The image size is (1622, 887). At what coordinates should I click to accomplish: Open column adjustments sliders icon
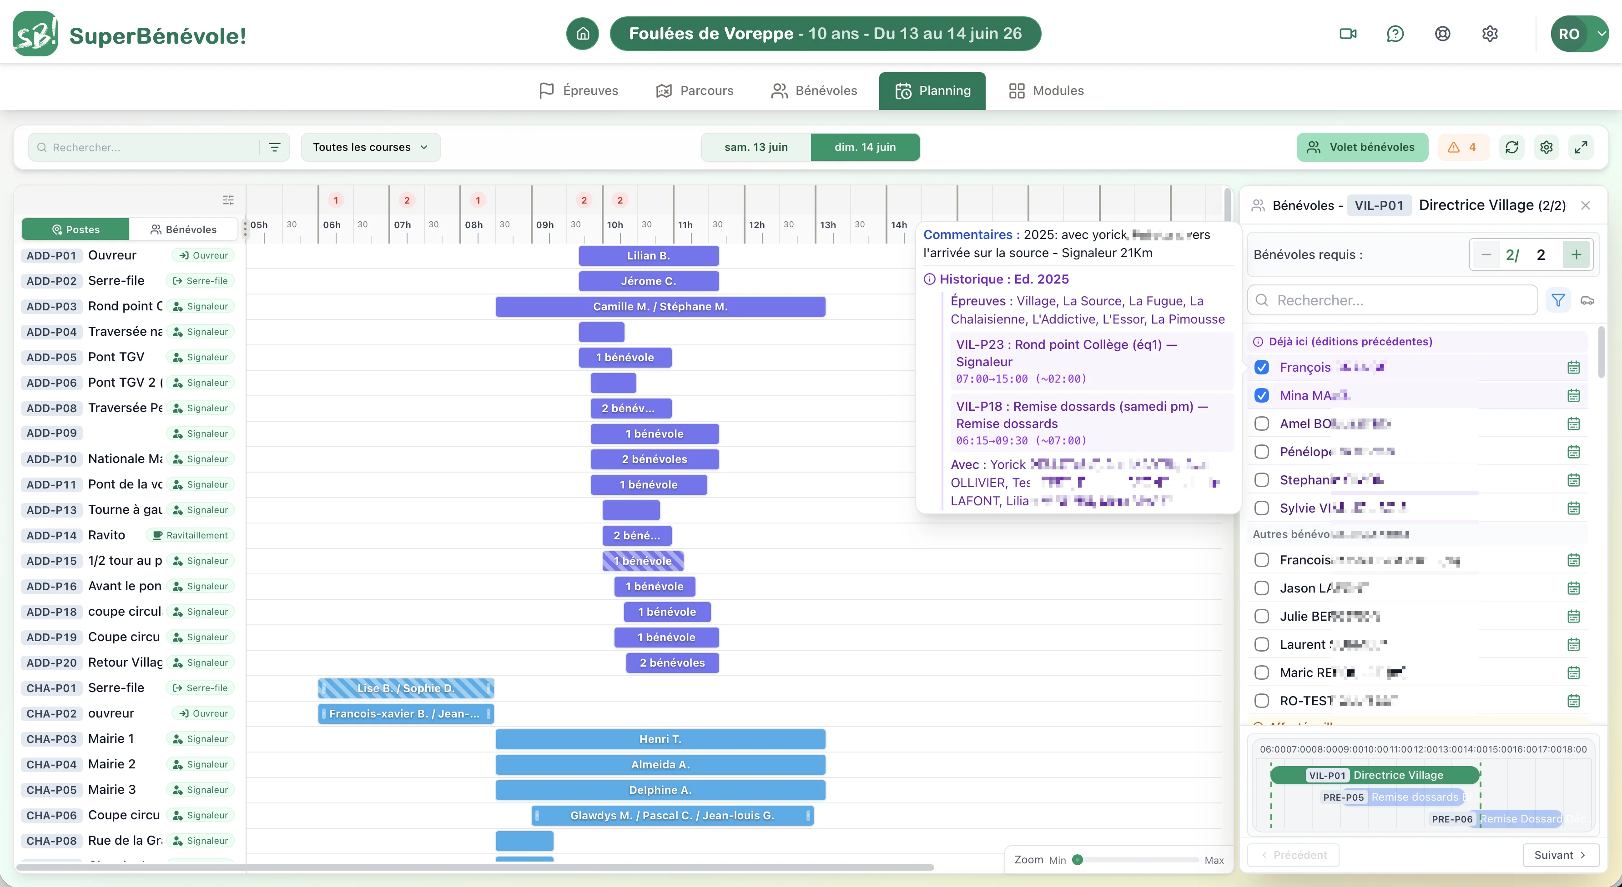(x=228, y=200)
